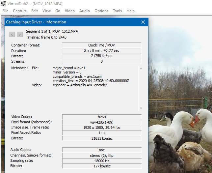Image resolution: width=212 pixels, height=173 pixels.
Task: Click the Streams: label
Action: click(x=18, y=61)
